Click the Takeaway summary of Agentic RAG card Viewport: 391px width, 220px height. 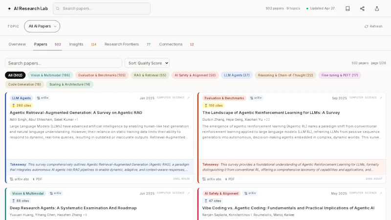point(100,167)
